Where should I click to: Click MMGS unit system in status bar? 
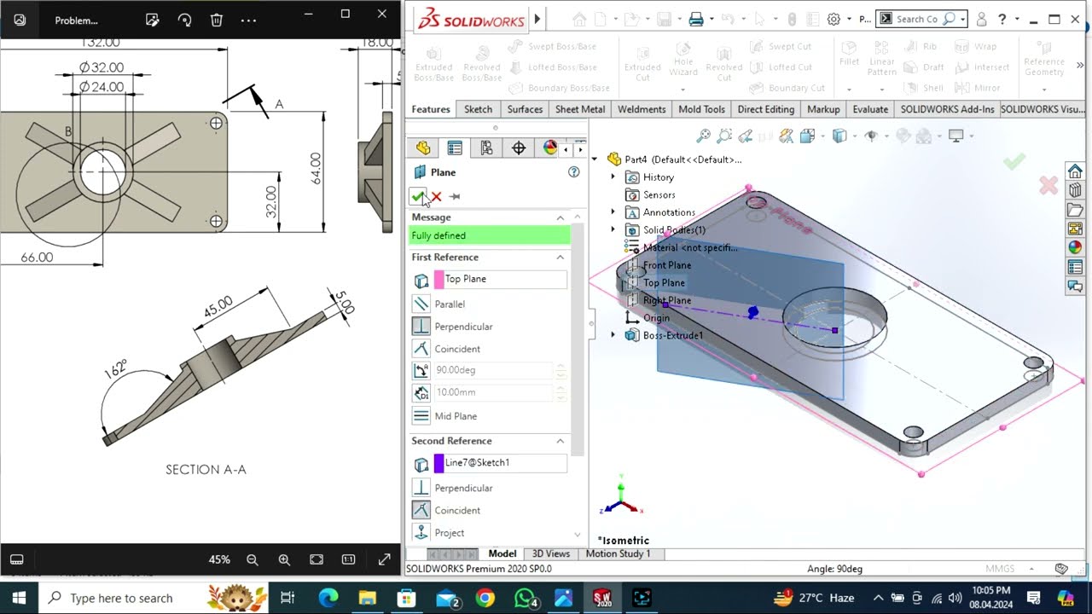pyautogui.click(x=1000, y=569)
